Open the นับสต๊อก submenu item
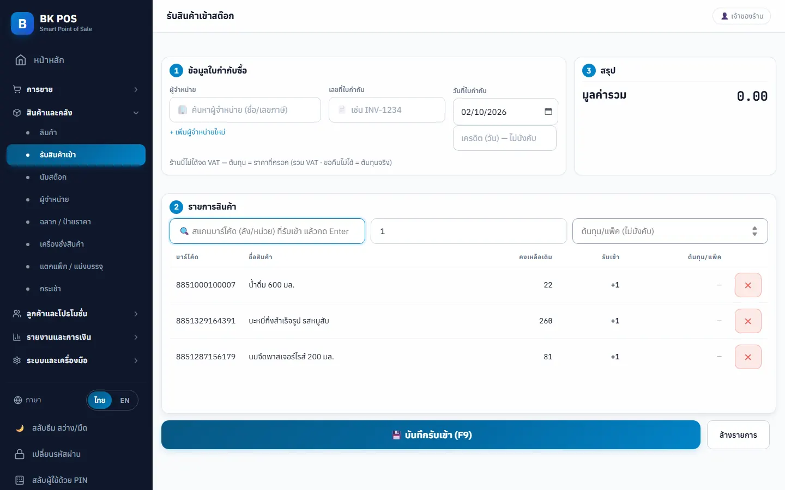Image resolution: width=785 pixels, height=490 pixels. (x=76, y=177)
